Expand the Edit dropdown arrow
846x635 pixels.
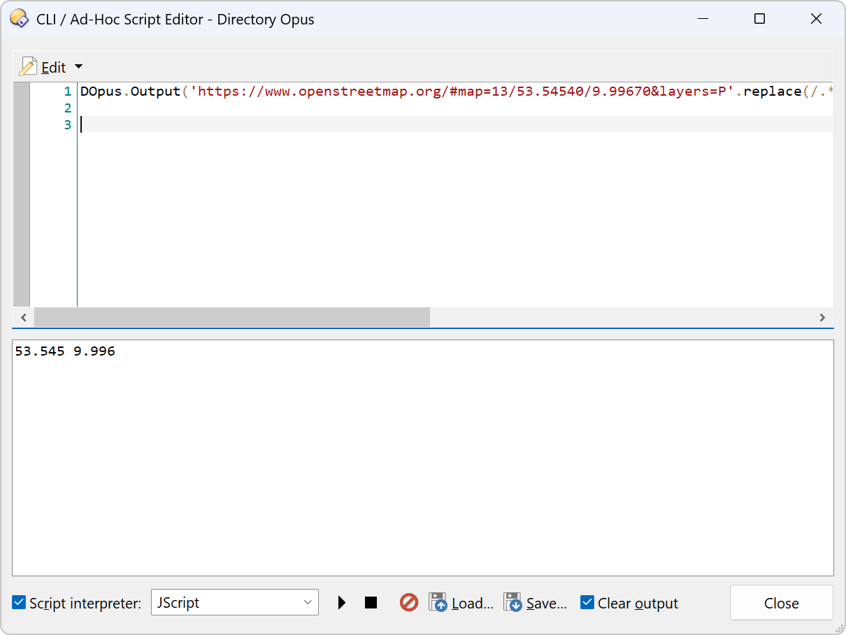point(78,67)
